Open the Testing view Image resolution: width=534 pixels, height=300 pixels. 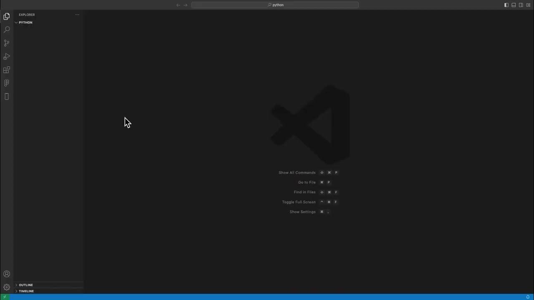click(x=6, y=83)
